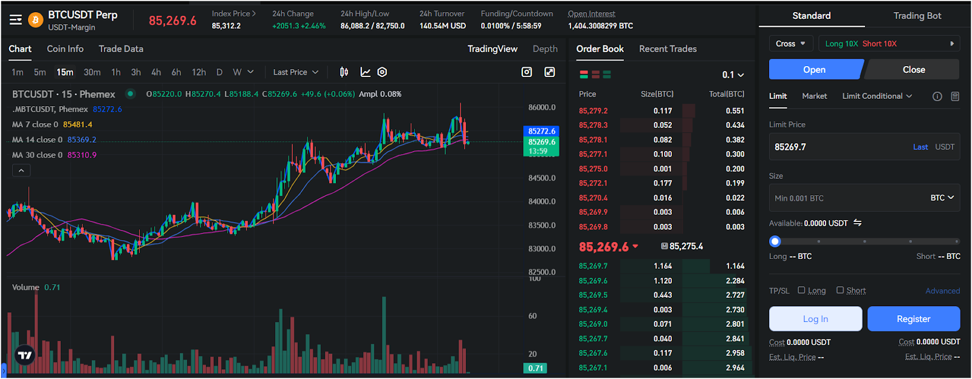Open the hamburger main menu
Image resolution: width=972 pixels, height=379 pixels.
pyautogui.click(x=16, y=20)
